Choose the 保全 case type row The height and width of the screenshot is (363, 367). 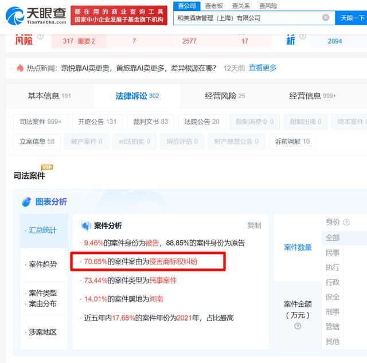pyautogui.click(x=333, y=297)
